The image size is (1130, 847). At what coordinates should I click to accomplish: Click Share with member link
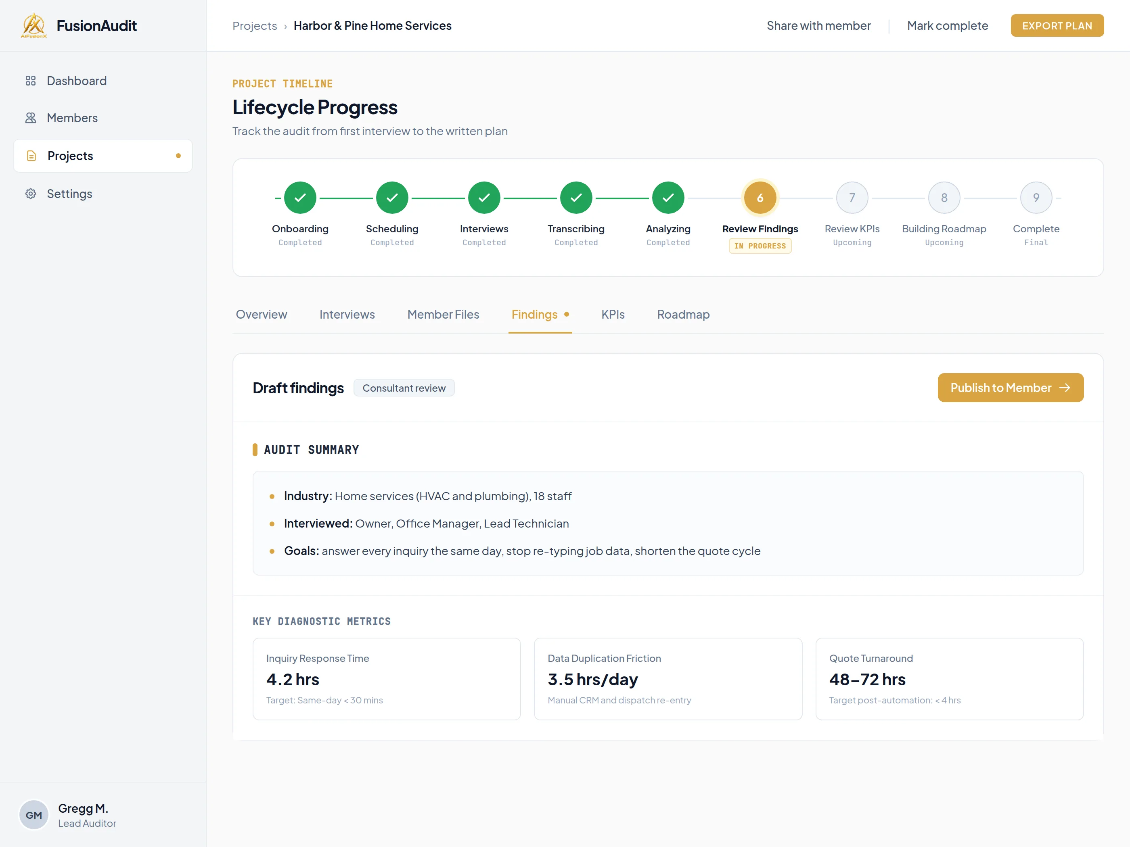pyautogui.click(x=818, y=25)
